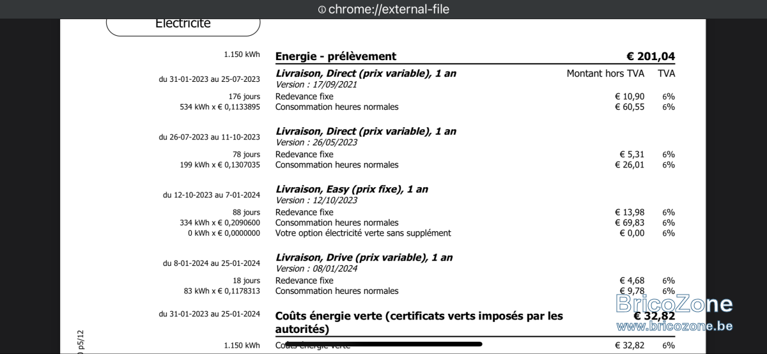The image size is (767, 354).
Task: Click the 'TVA' column header
Action: point(666,73)
